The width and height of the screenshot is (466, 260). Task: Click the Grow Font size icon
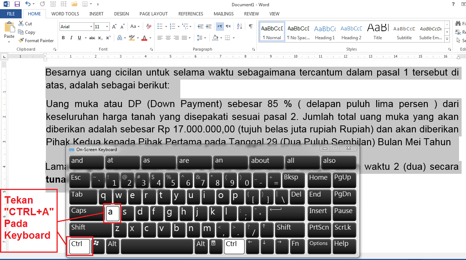[114, 26]
